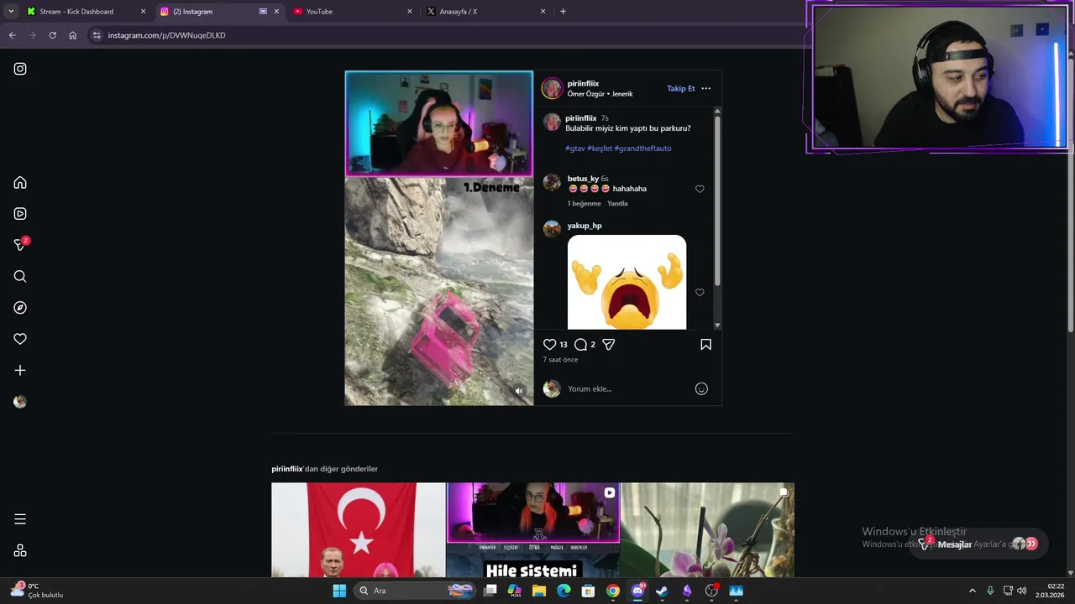This screenshot has height=604, width=1075.
Task: Click the browser back button
Action: [12, 35]
